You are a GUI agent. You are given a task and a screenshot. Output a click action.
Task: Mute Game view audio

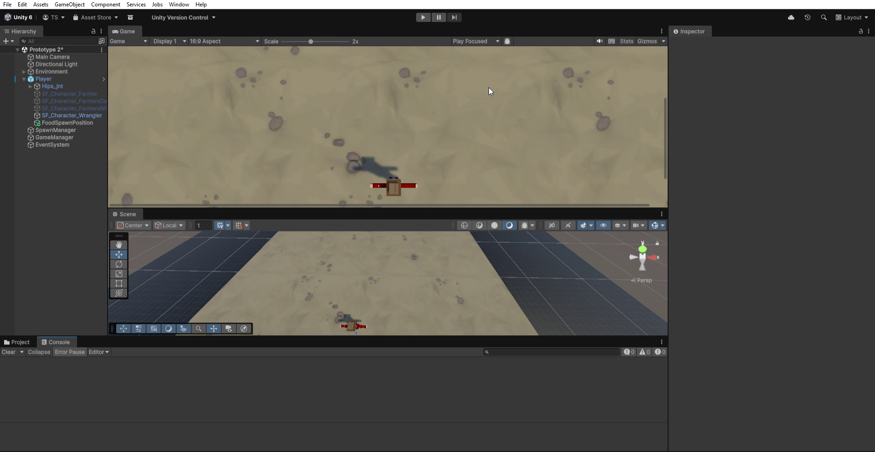click(x=599, y=41)
